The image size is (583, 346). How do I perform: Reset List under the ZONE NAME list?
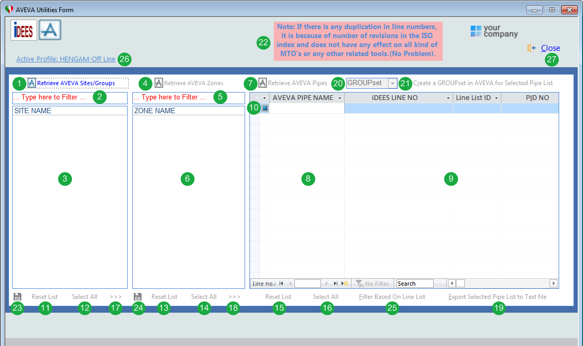click(x=164, y=297)
